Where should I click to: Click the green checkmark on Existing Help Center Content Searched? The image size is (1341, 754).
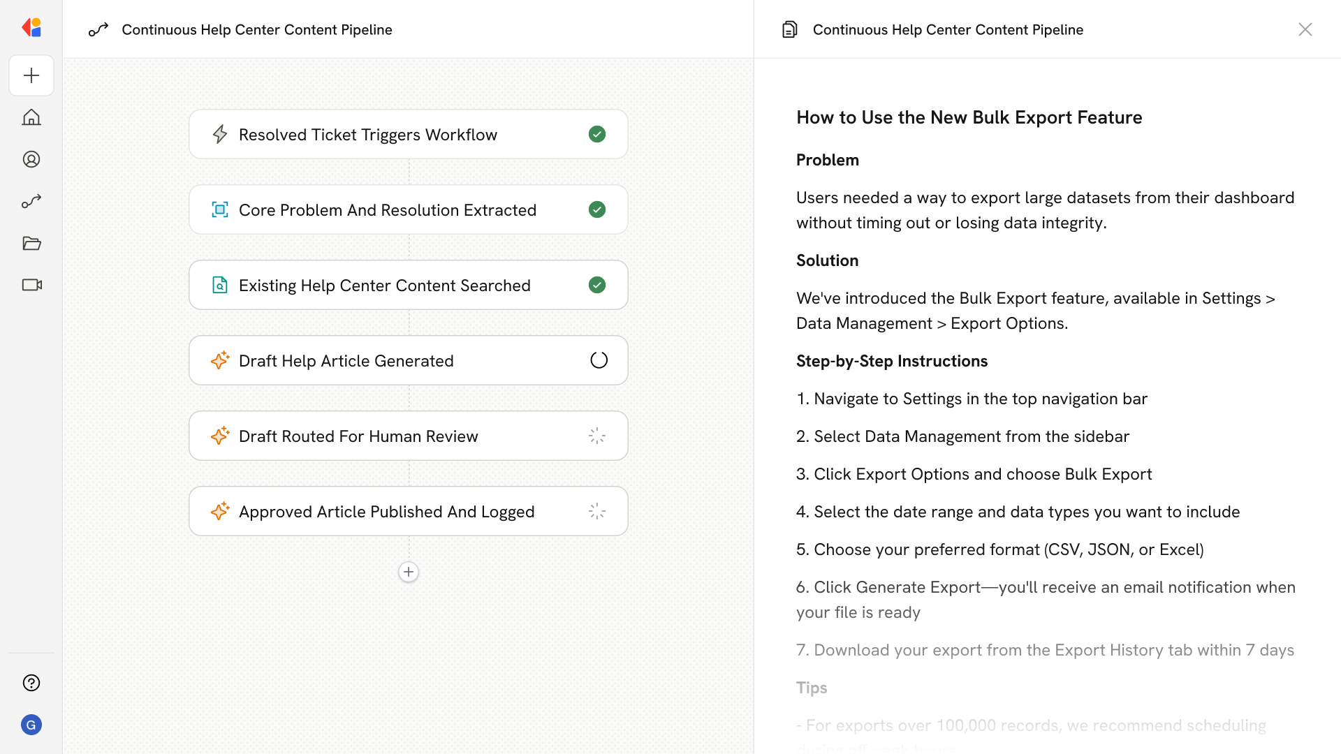(597, 285)
